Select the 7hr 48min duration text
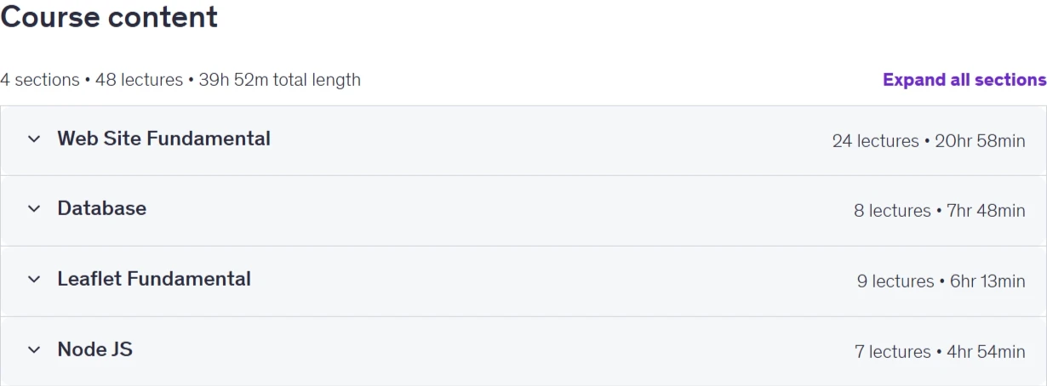 point(986,211)
